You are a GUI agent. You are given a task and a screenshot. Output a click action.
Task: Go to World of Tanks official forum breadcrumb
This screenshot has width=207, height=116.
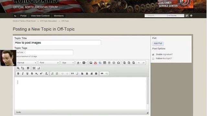(x=24, y=21)
